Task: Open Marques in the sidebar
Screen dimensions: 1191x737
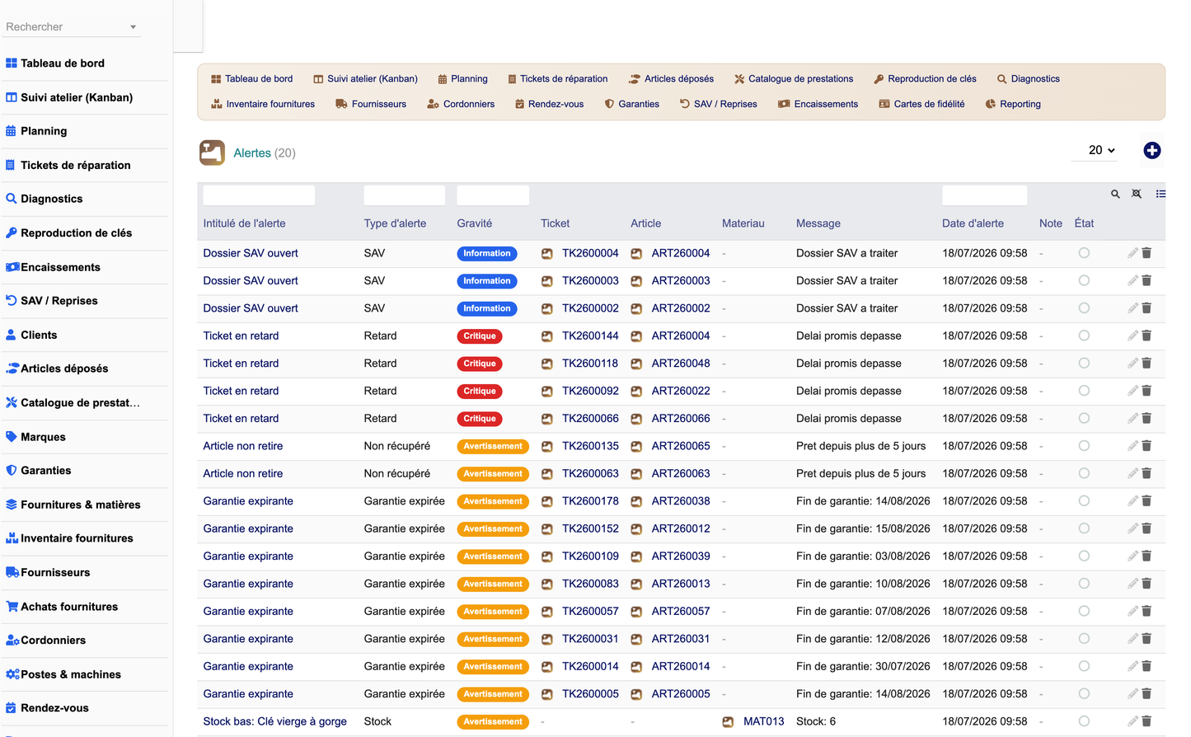Action: [43, 437]
